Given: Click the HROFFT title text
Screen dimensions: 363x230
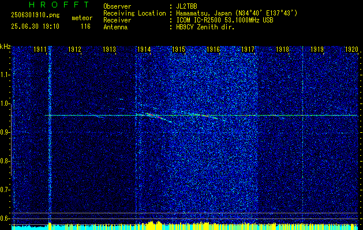Looking at the screenshot, I should [59, 5].
